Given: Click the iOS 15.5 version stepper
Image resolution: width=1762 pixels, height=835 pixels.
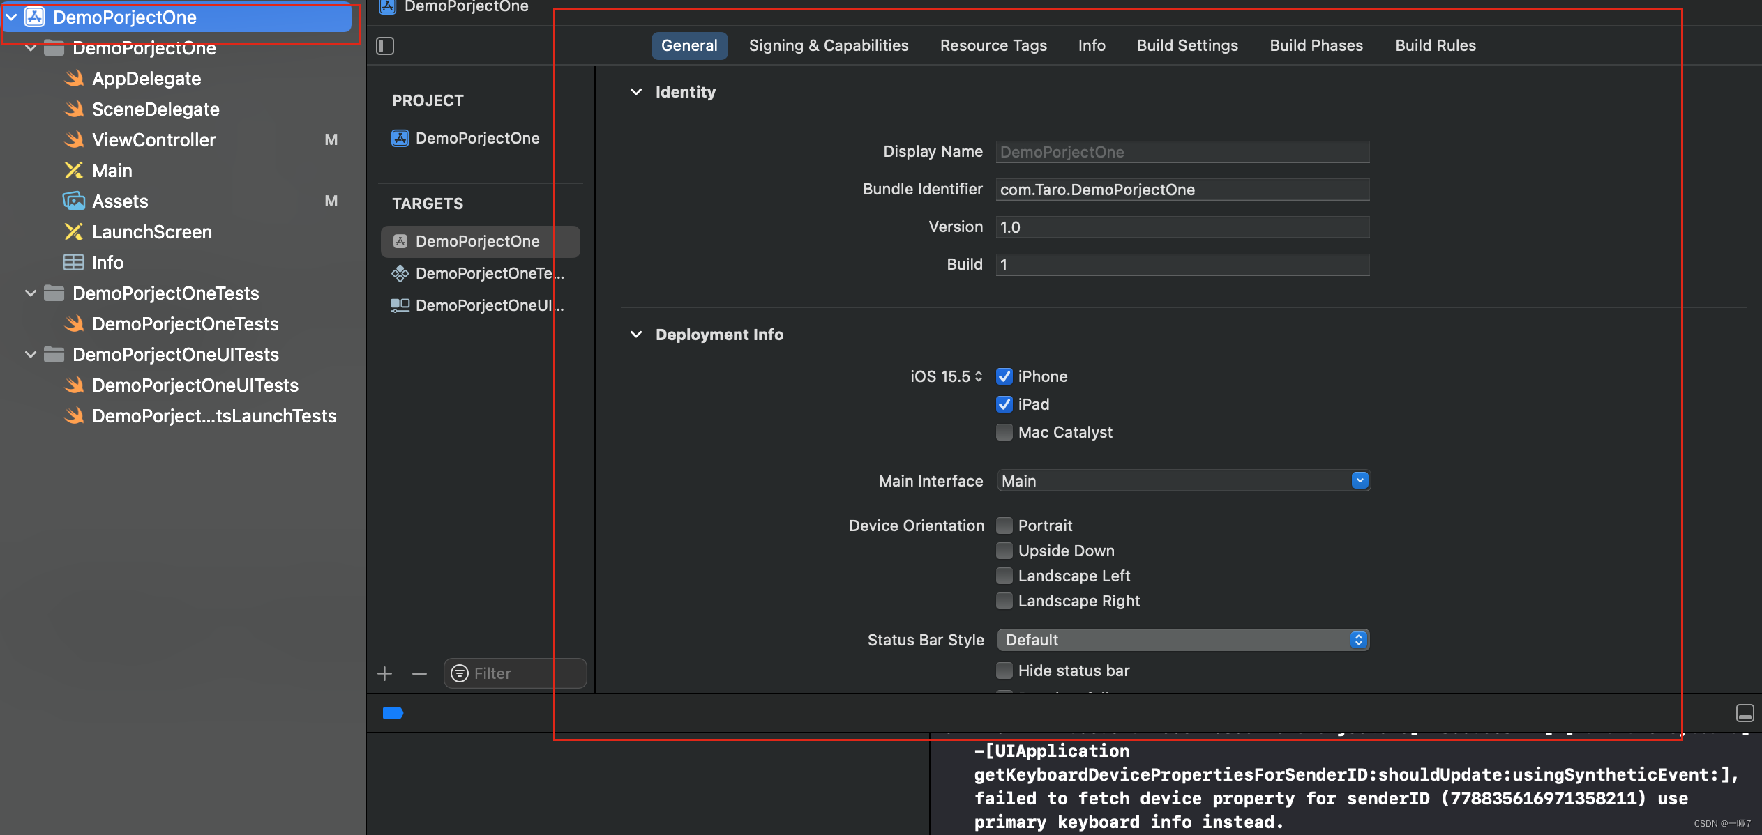Looking at the screenshot, I should [979, 376].
